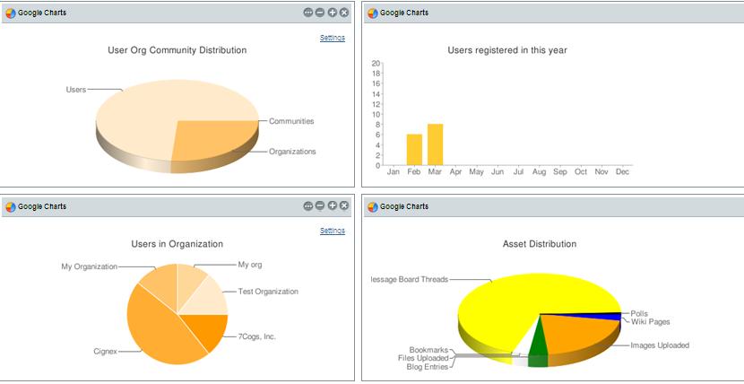Click the 'Apr' axis label
Image resolution: width=744 pixels, height=384 pixels.
[455, 172]
